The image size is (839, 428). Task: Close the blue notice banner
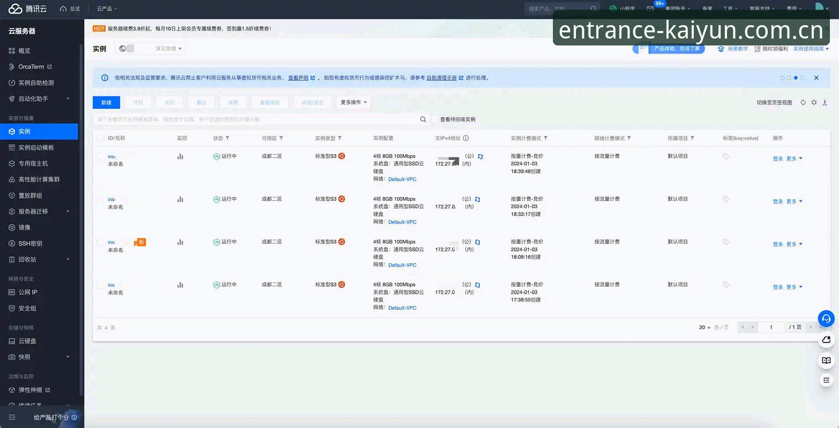pos(816,78)
